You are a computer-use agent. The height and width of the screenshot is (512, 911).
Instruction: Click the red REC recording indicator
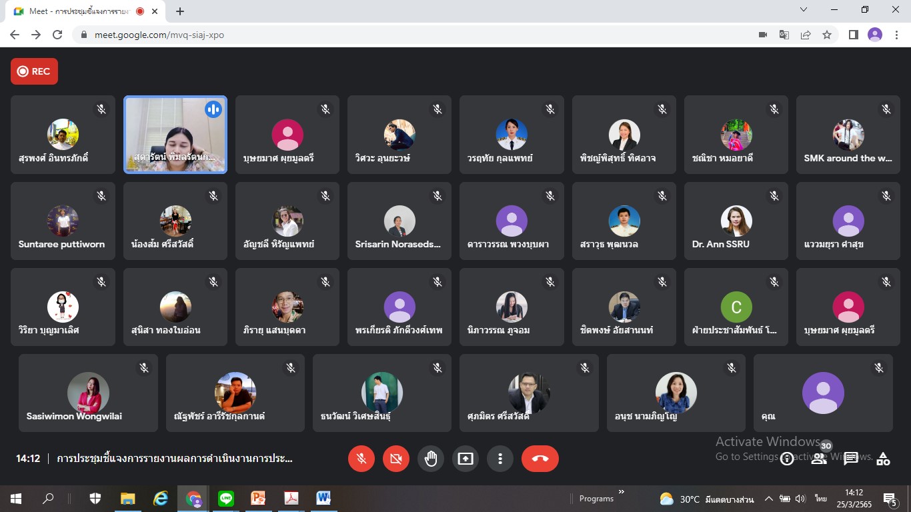pyautogui.click(x=34, y=71)
